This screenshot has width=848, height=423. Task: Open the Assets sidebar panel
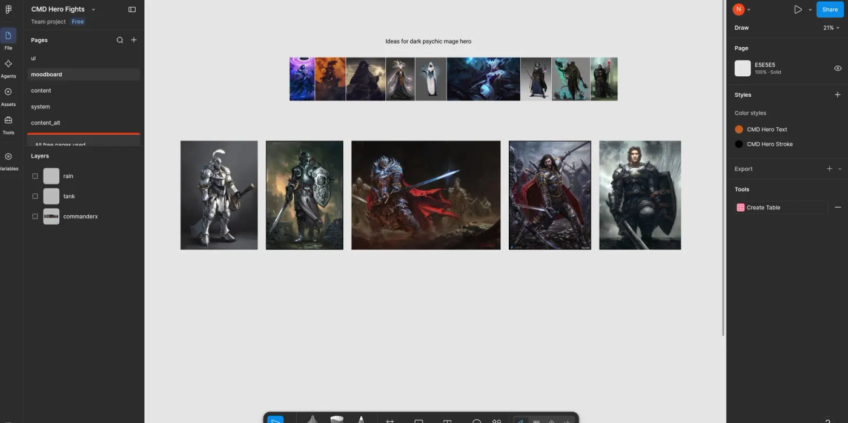pos(8,96)
